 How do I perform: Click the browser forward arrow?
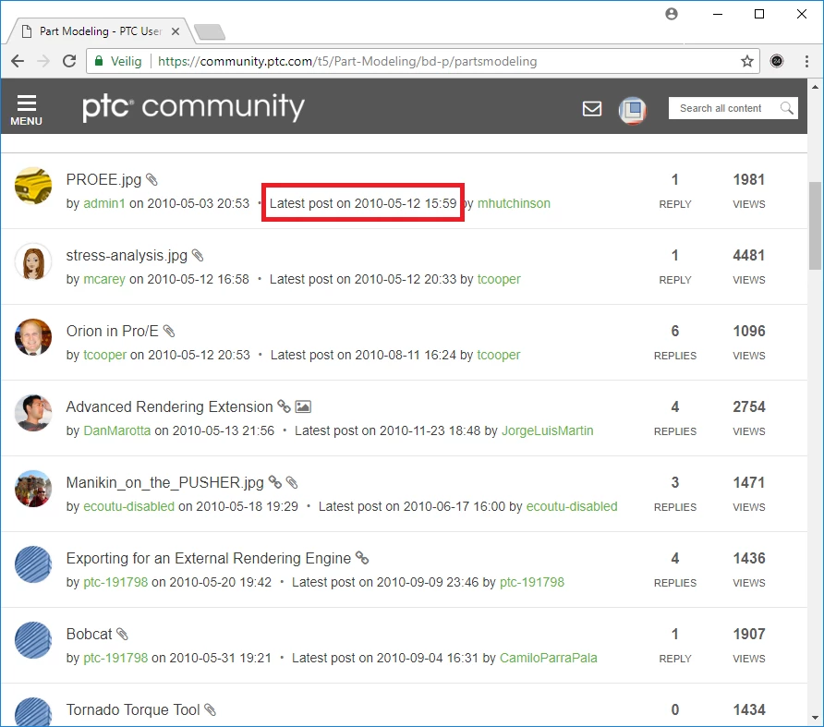click(43, 61)
